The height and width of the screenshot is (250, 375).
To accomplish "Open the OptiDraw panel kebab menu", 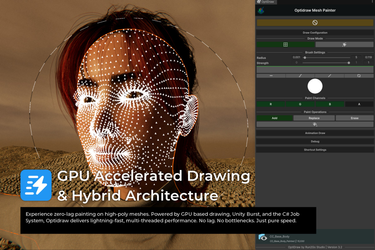I will tap(372, 2).
